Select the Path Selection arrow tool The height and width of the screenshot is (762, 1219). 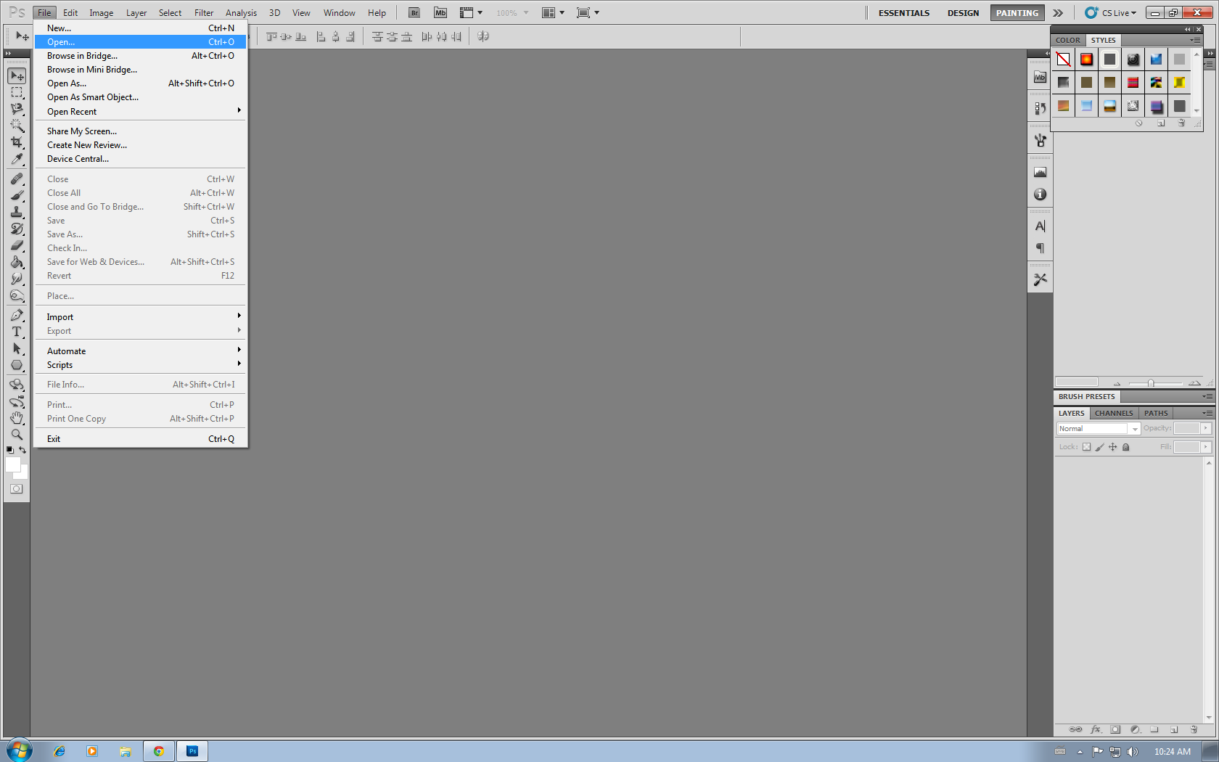(17, 348)
